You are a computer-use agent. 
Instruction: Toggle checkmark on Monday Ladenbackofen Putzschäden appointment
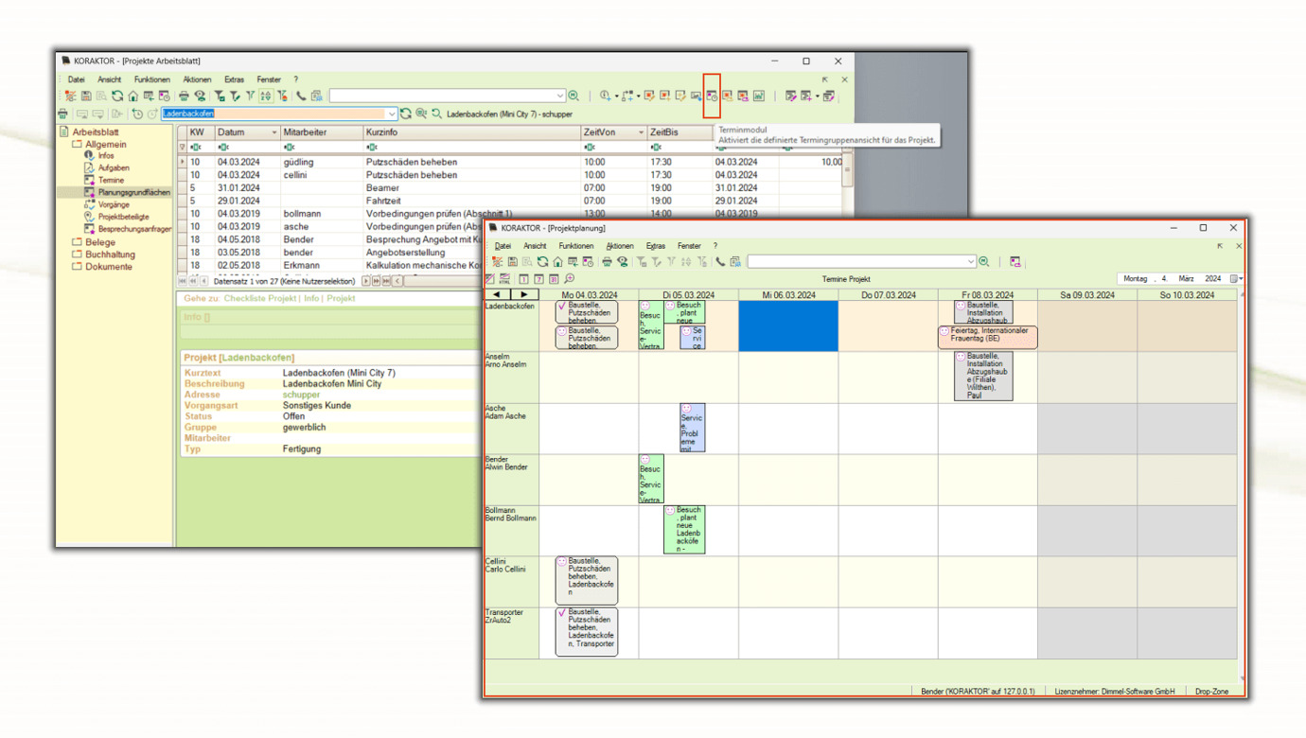tap(562, 307)
